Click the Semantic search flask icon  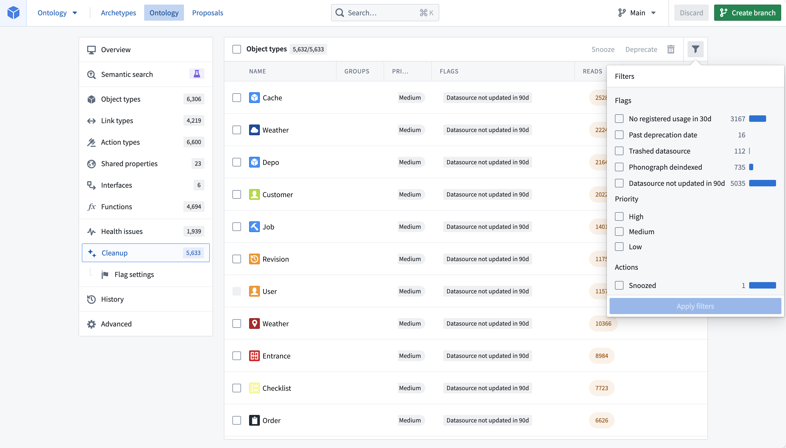(x=197, y=74)
